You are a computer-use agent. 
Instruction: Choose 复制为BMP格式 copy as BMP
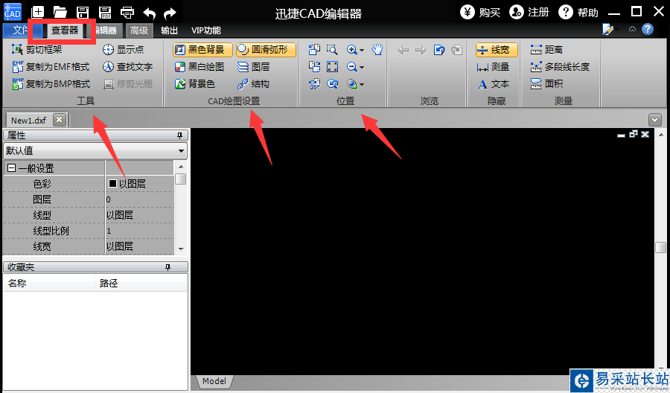pos(51,83)
